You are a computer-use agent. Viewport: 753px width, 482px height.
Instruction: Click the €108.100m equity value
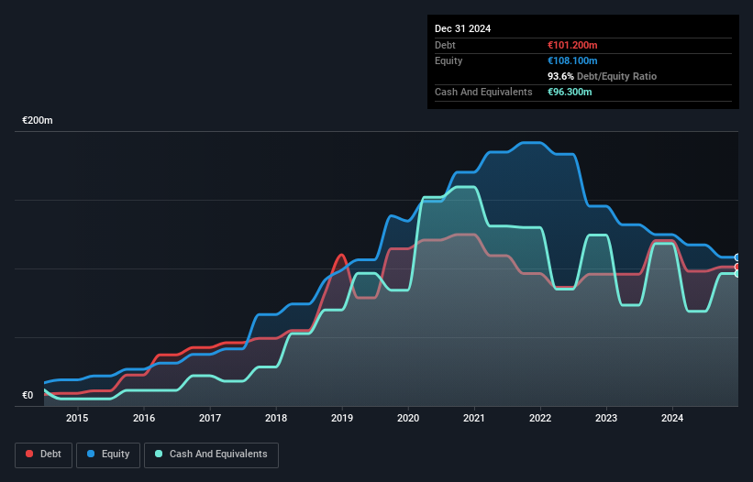[572, 60]
